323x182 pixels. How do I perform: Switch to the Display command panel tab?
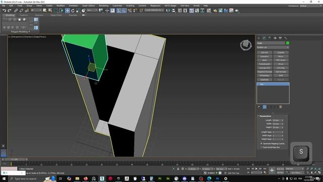pos(280,38)
